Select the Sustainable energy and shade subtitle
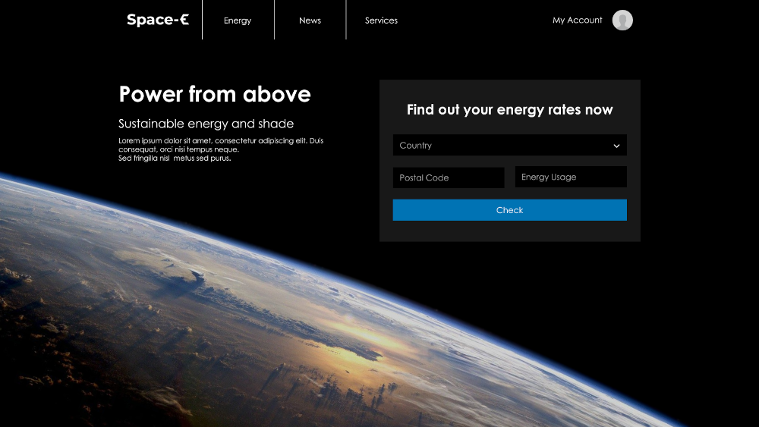 pos(206,124)
